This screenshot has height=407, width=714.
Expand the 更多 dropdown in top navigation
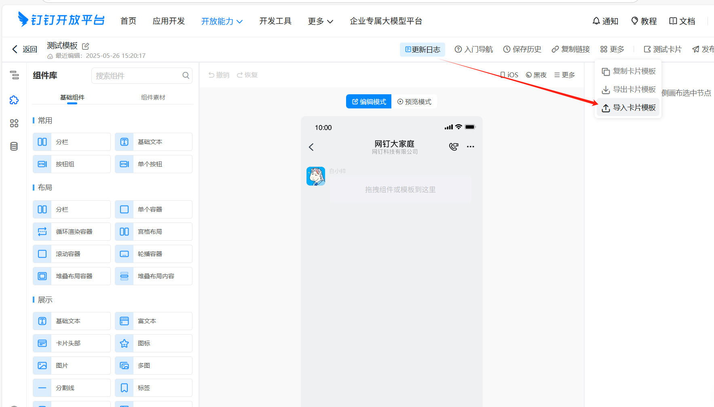(x=320, y=21)
